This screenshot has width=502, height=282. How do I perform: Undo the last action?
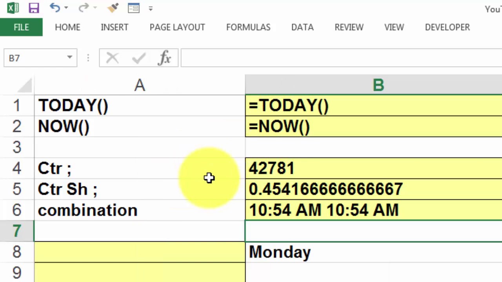(x=55, y=7)
